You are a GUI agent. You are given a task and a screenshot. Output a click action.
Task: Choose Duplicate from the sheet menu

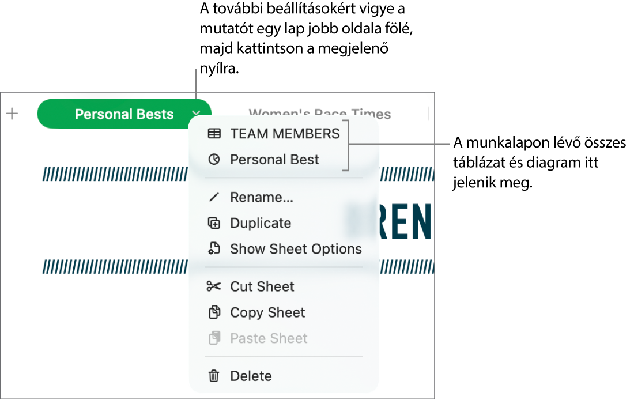tap(261, 223)
